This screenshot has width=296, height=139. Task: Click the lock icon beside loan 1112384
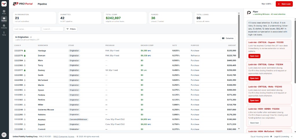(25, 61)
